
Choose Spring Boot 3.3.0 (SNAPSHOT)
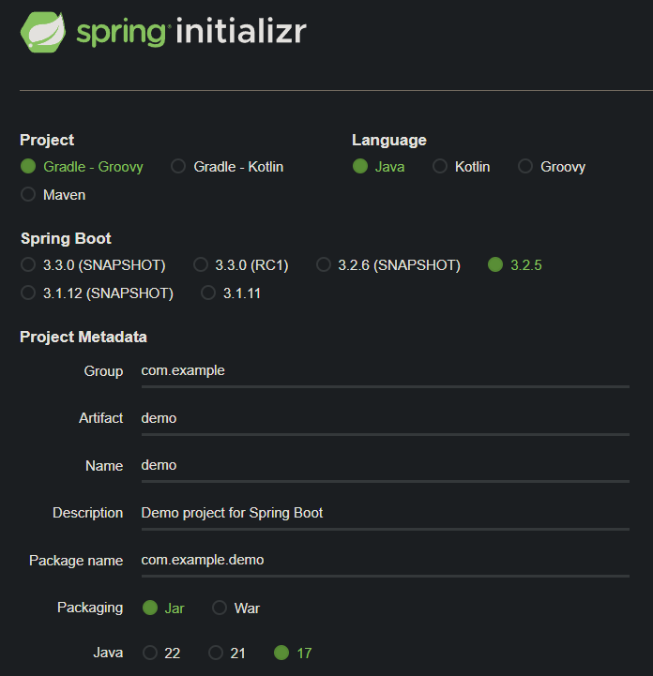coord(28,265)
